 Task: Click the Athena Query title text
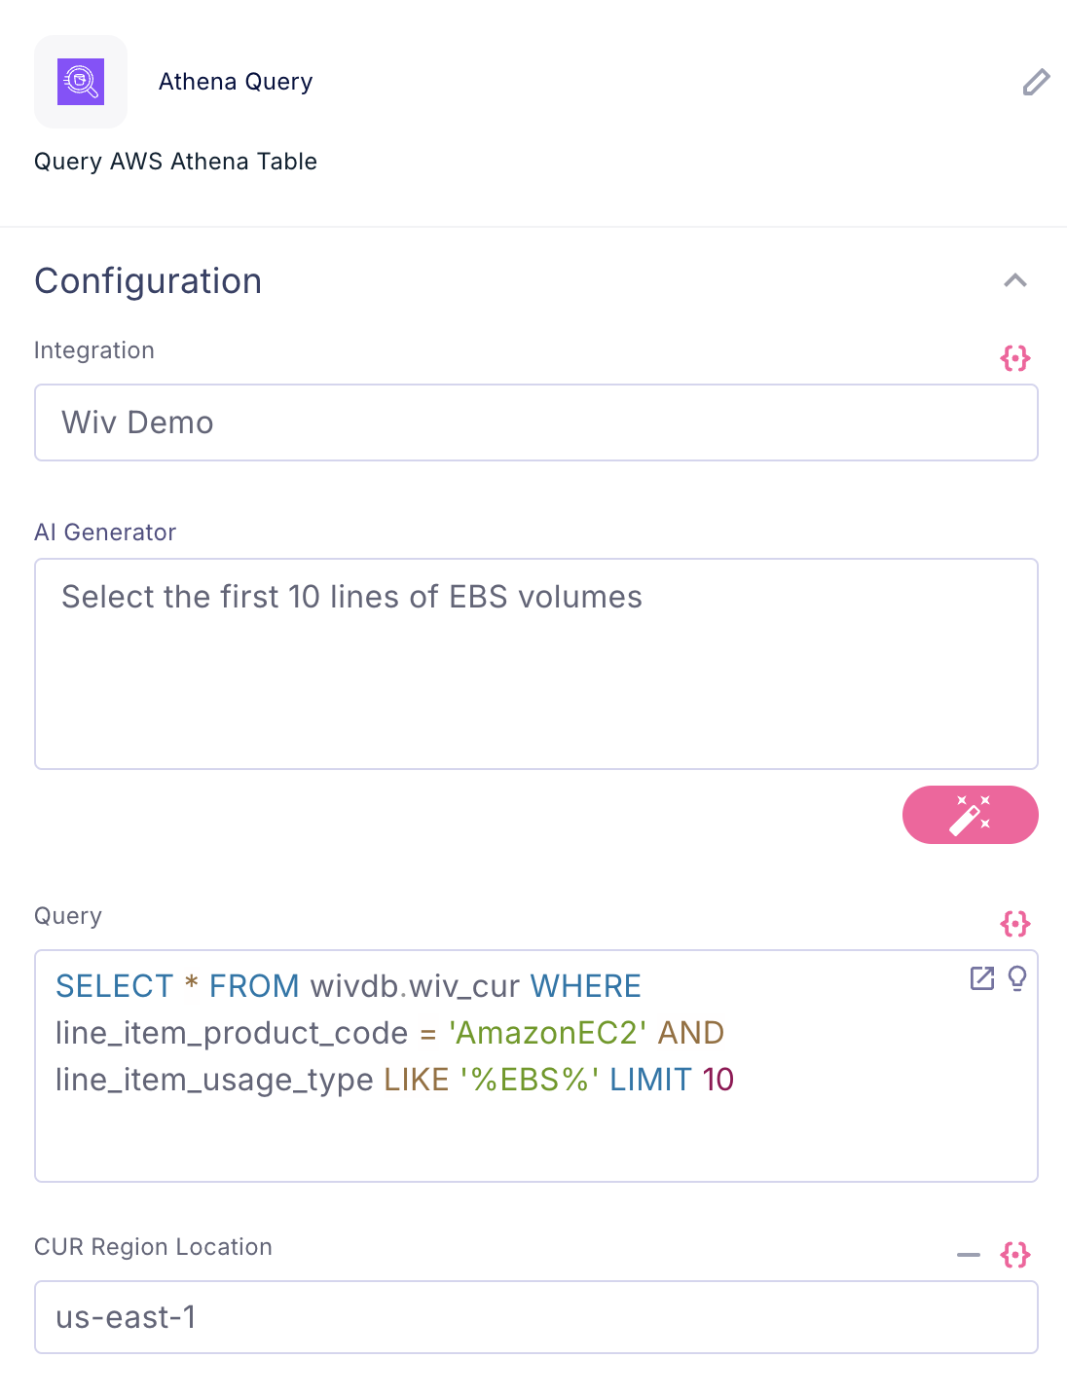coord(236,82)
